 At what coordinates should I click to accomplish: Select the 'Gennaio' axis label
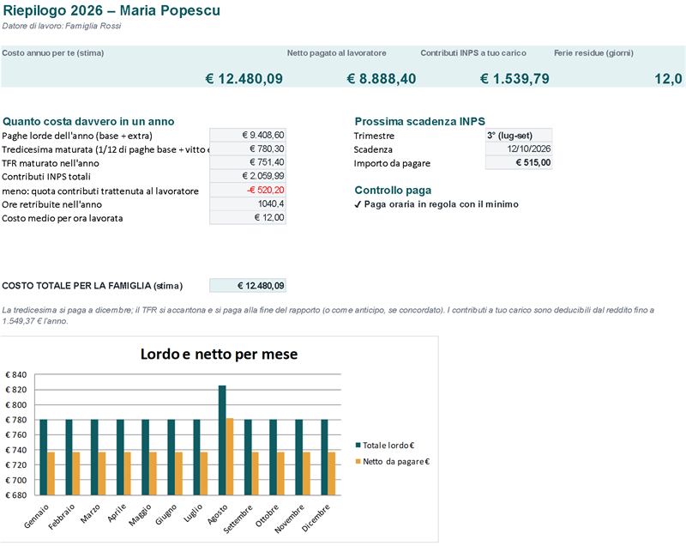tap(37, 516)
